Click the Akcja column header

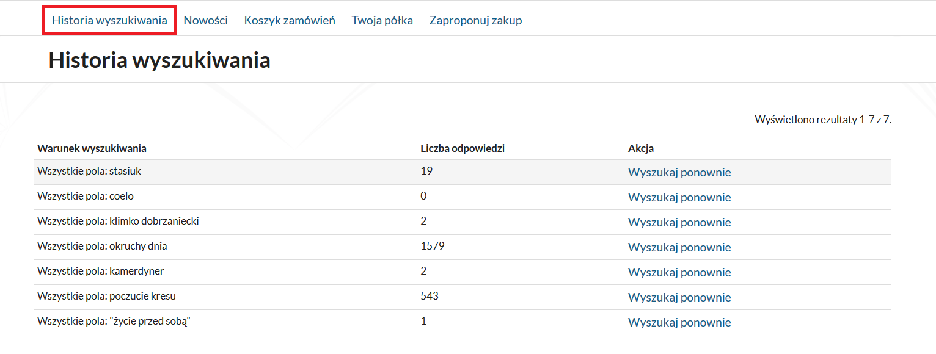pos(641,148)
